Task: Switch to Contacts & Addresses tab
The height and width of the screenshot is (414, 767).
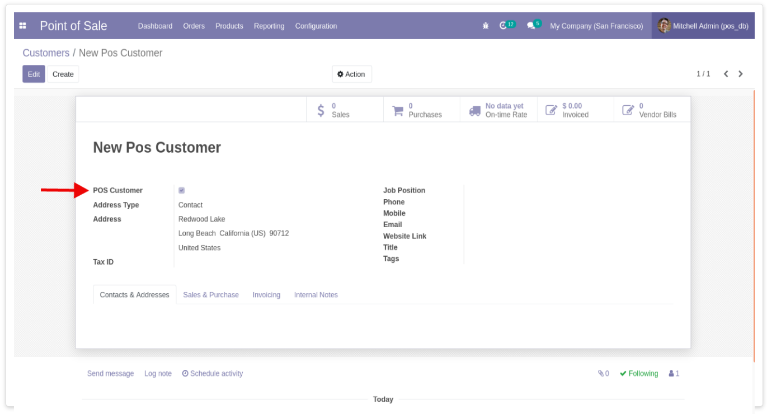Action: point(134,295)
